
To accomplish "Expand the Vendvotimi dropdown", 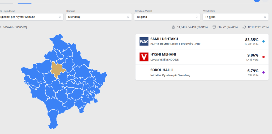I will [235, 17].
